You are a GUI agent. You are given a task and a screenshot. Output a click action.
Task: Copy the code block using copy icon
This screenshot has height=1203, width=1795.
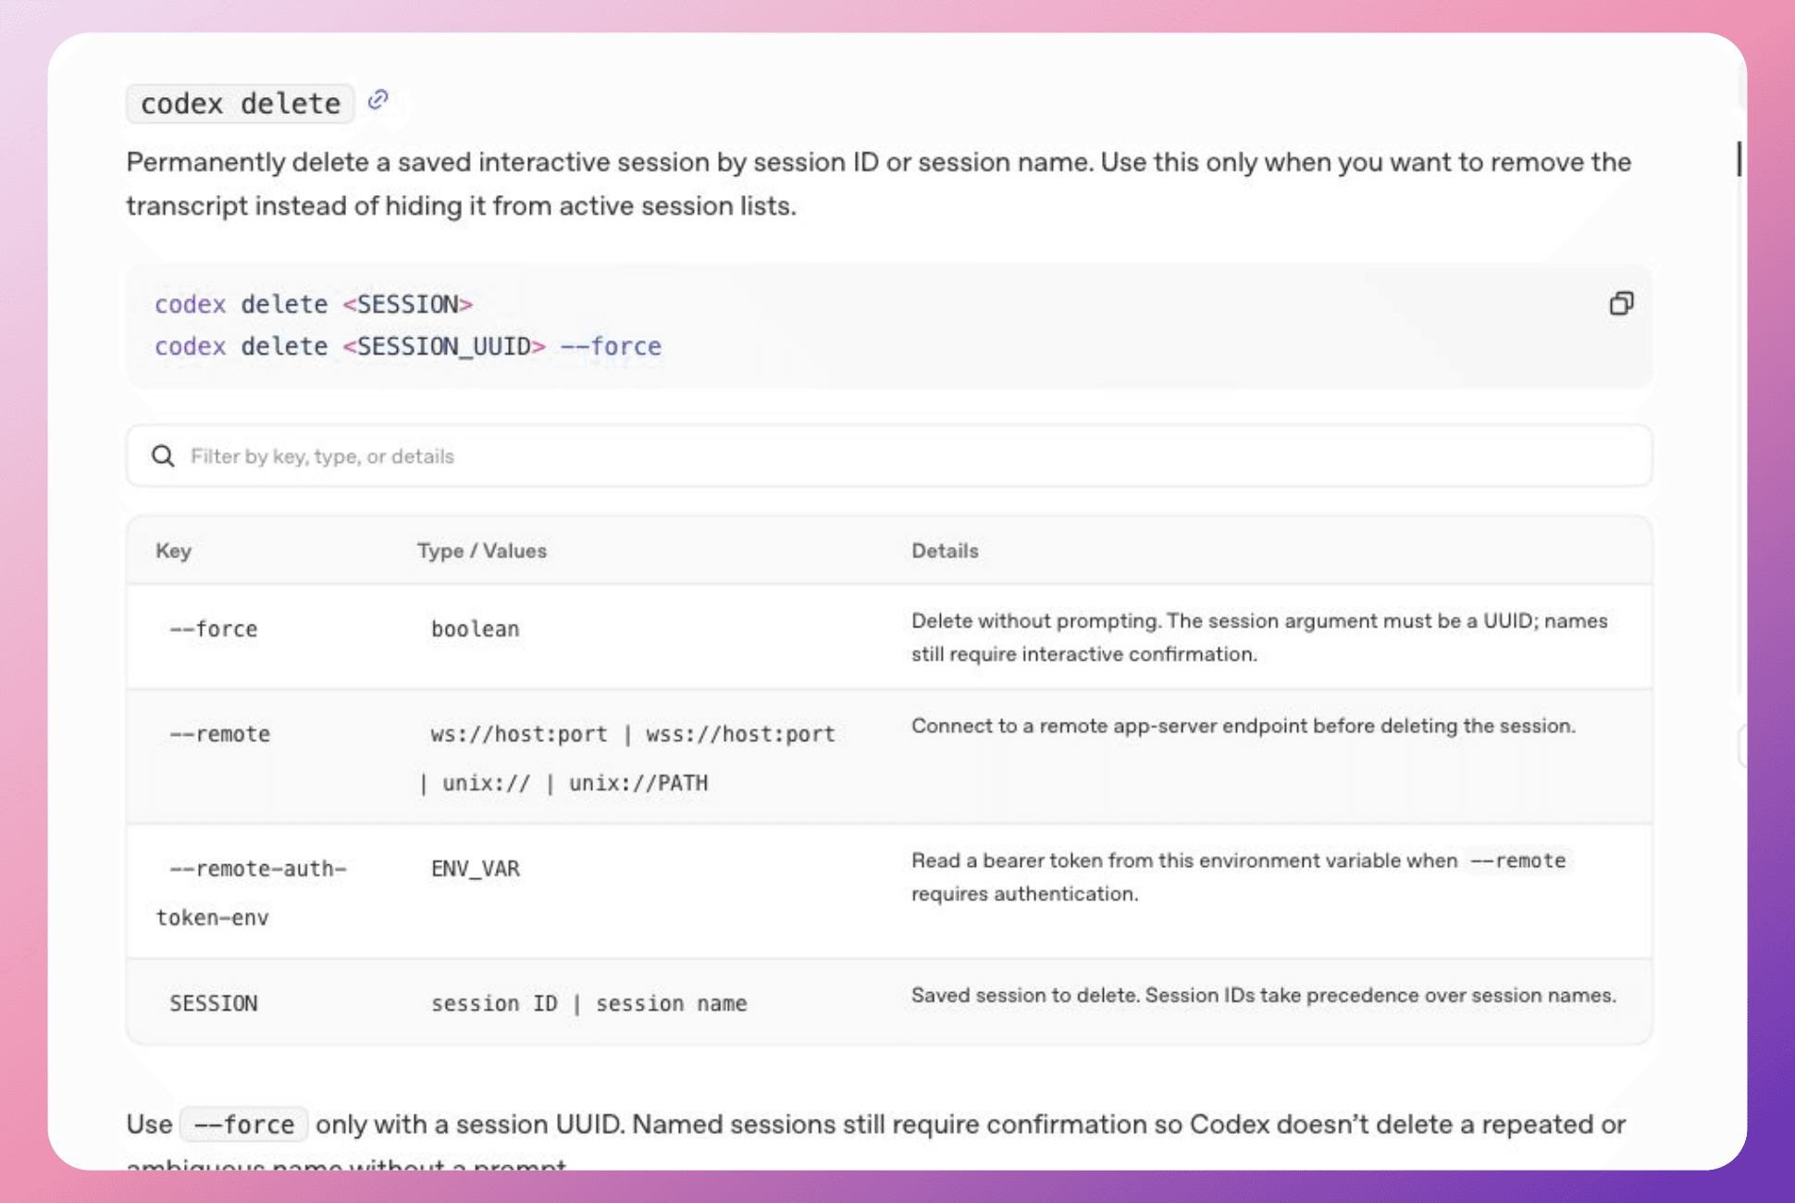1621,304
